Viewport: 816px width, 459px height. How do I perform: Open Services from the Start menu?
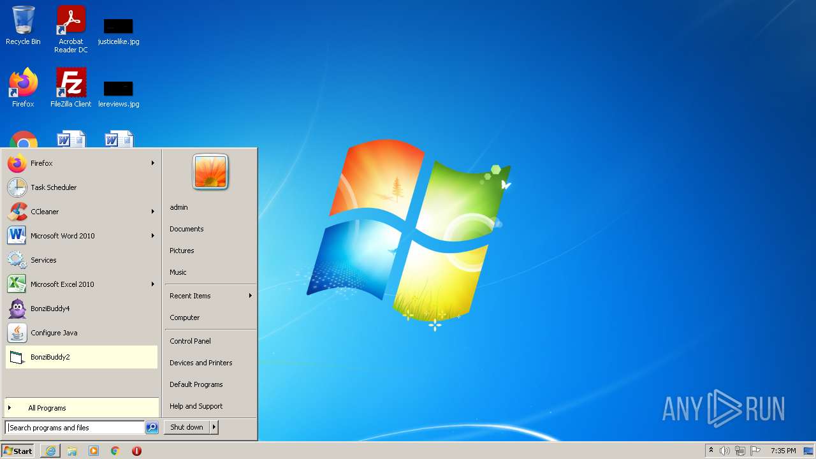pos(81,260)
